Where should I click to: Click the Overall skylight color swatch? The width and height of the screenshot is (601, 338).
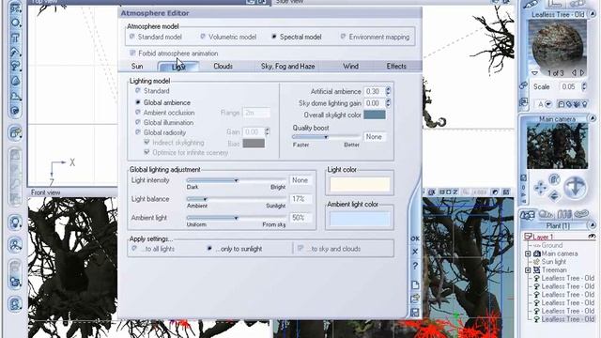375,115
